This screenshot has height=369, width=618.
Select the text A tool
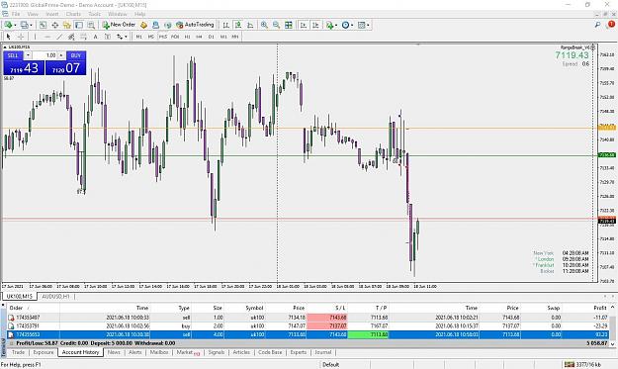point(95,37)
